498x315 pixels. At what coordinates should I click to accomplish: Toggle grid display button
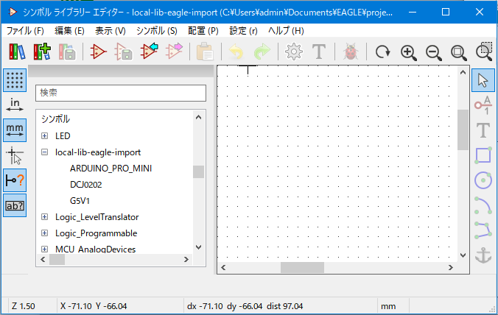(15, 80)
